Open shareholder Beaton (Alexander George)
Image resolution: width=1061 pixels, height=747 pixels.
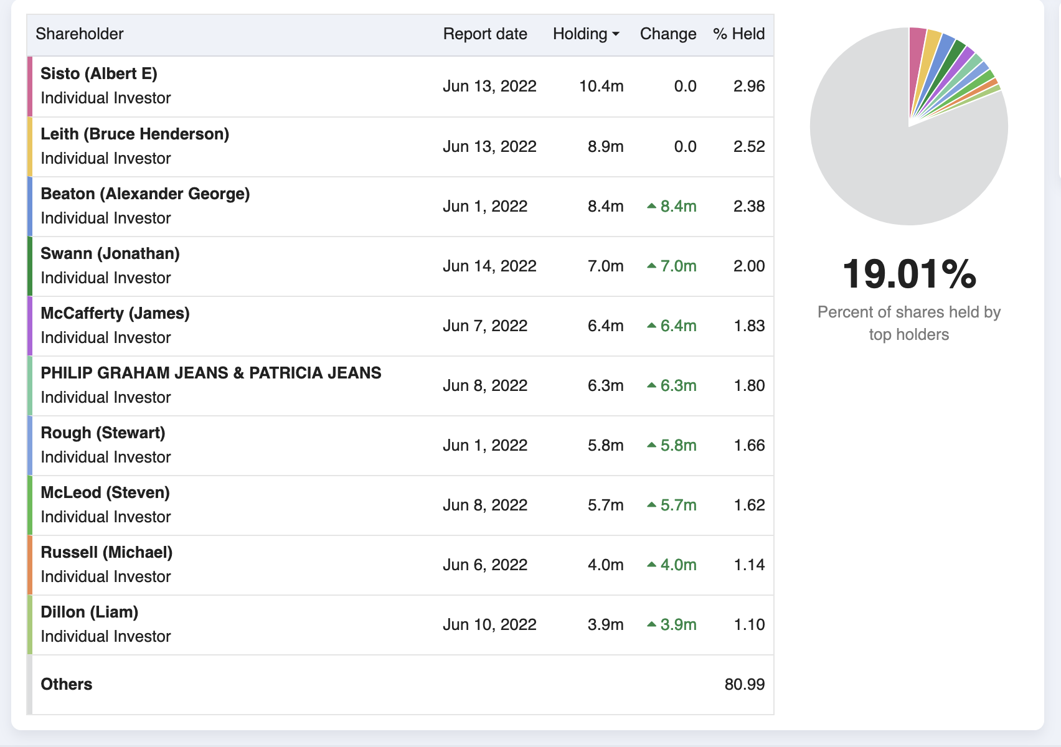point(145,194)
